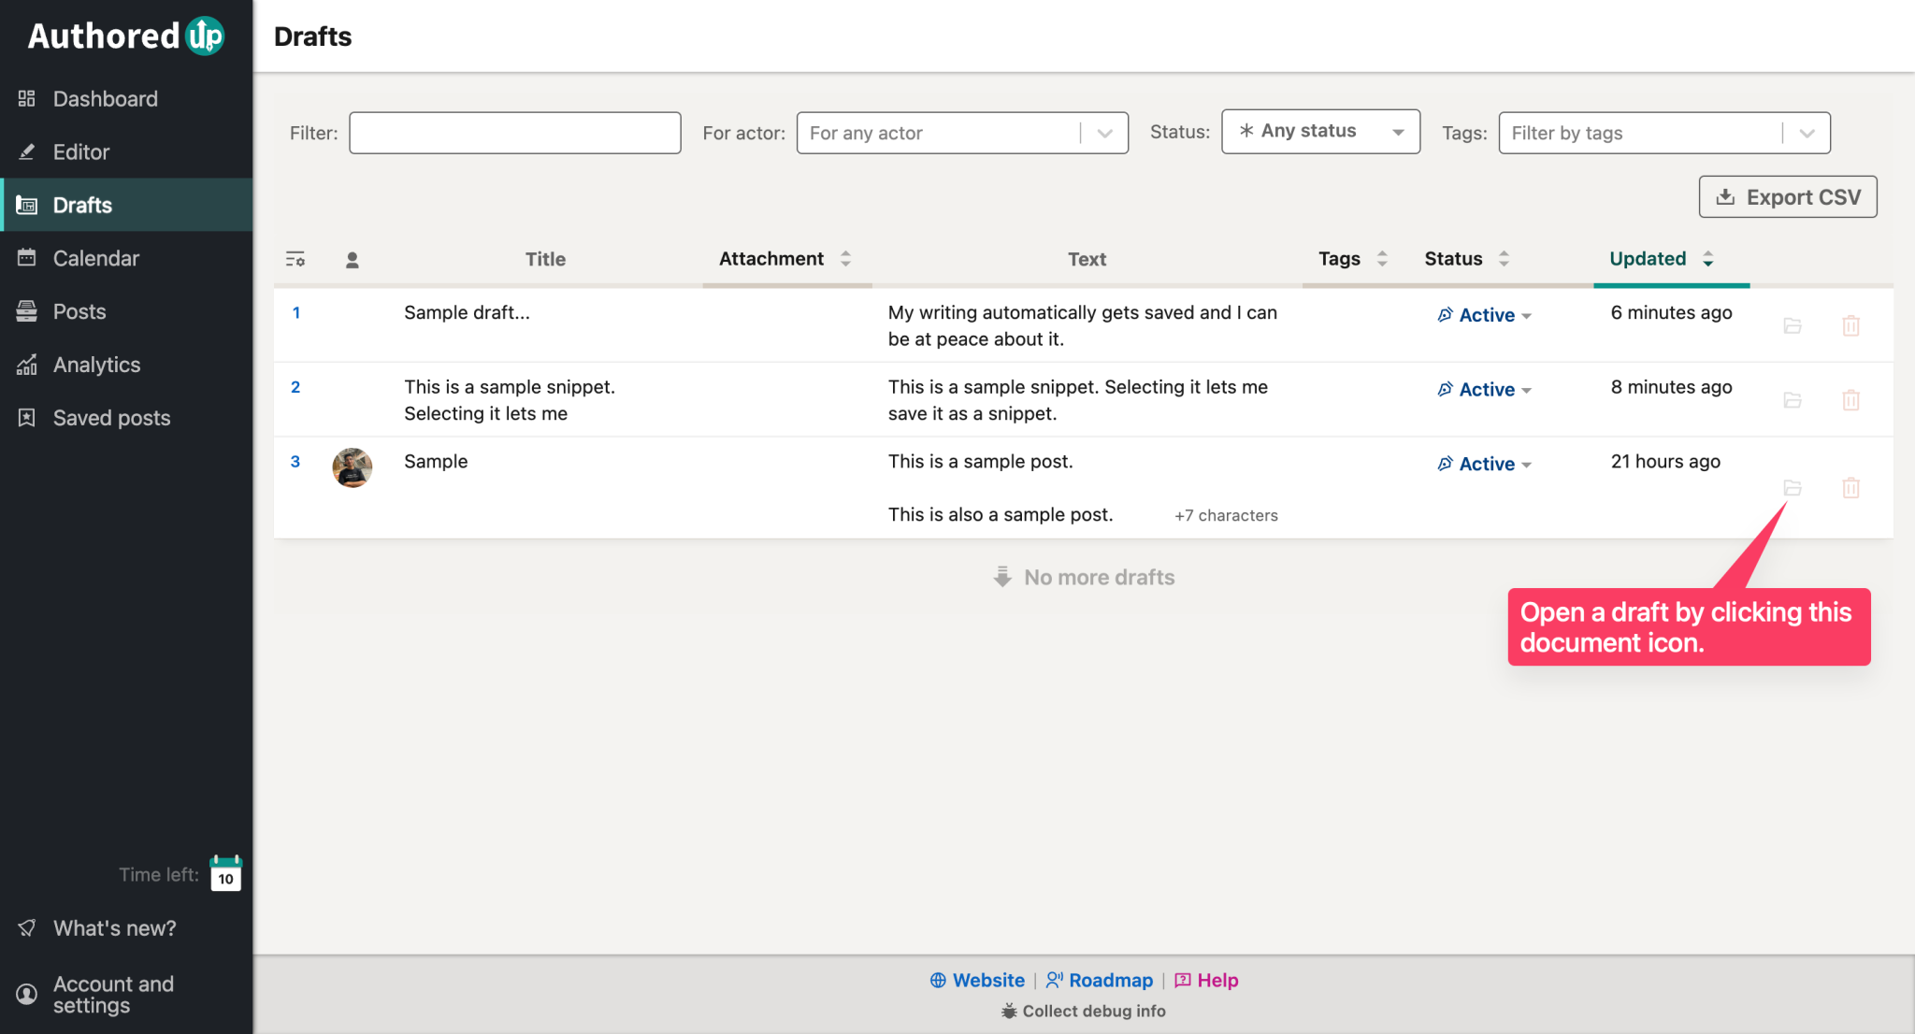Open the column settings icon above the table
The width and height of the screenshot is (1915, 1034).
click(295, 259)
